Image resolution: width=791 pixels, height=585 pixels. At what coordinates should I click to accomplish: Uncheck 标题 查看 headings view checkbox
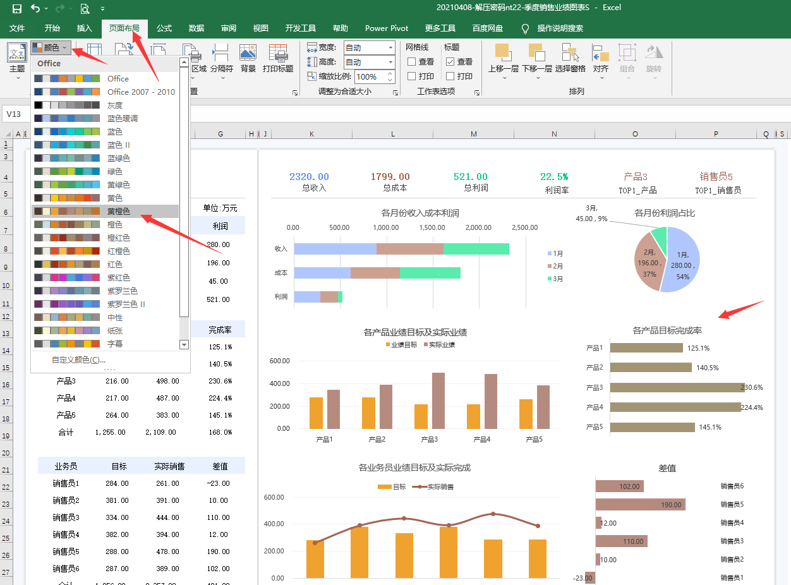click(x=450, y=62)
